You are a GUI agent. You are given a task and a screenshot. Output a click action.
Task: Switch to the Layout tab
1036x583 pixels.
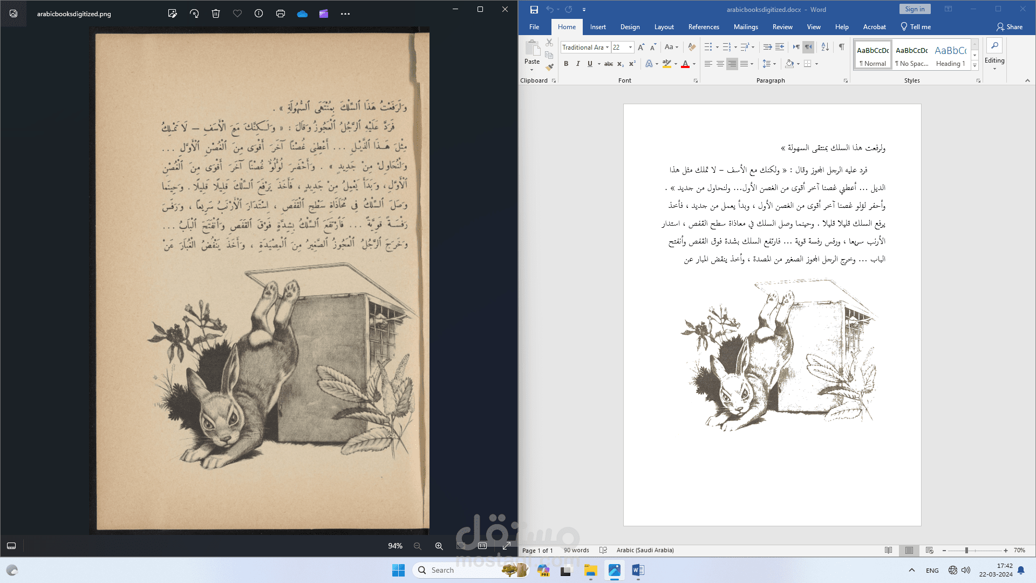pyautogui.click(x=664, y=27)
